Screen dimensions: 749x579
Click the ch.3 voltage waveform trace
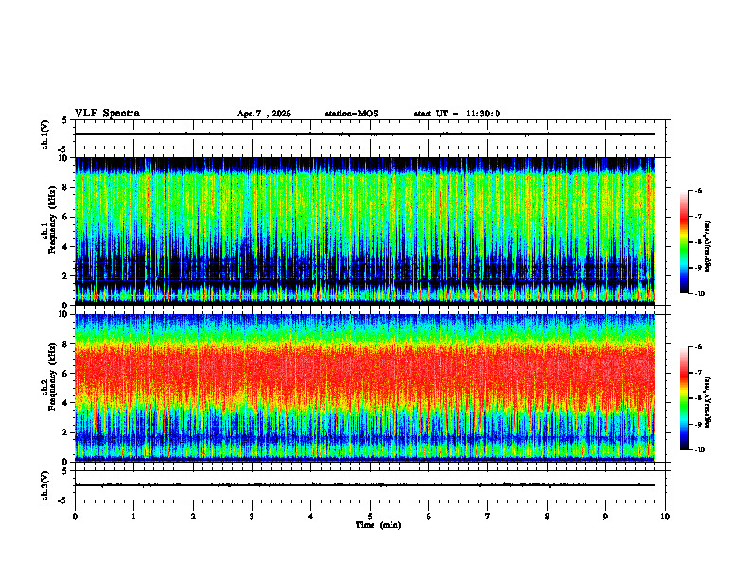[x=365, y=485]
